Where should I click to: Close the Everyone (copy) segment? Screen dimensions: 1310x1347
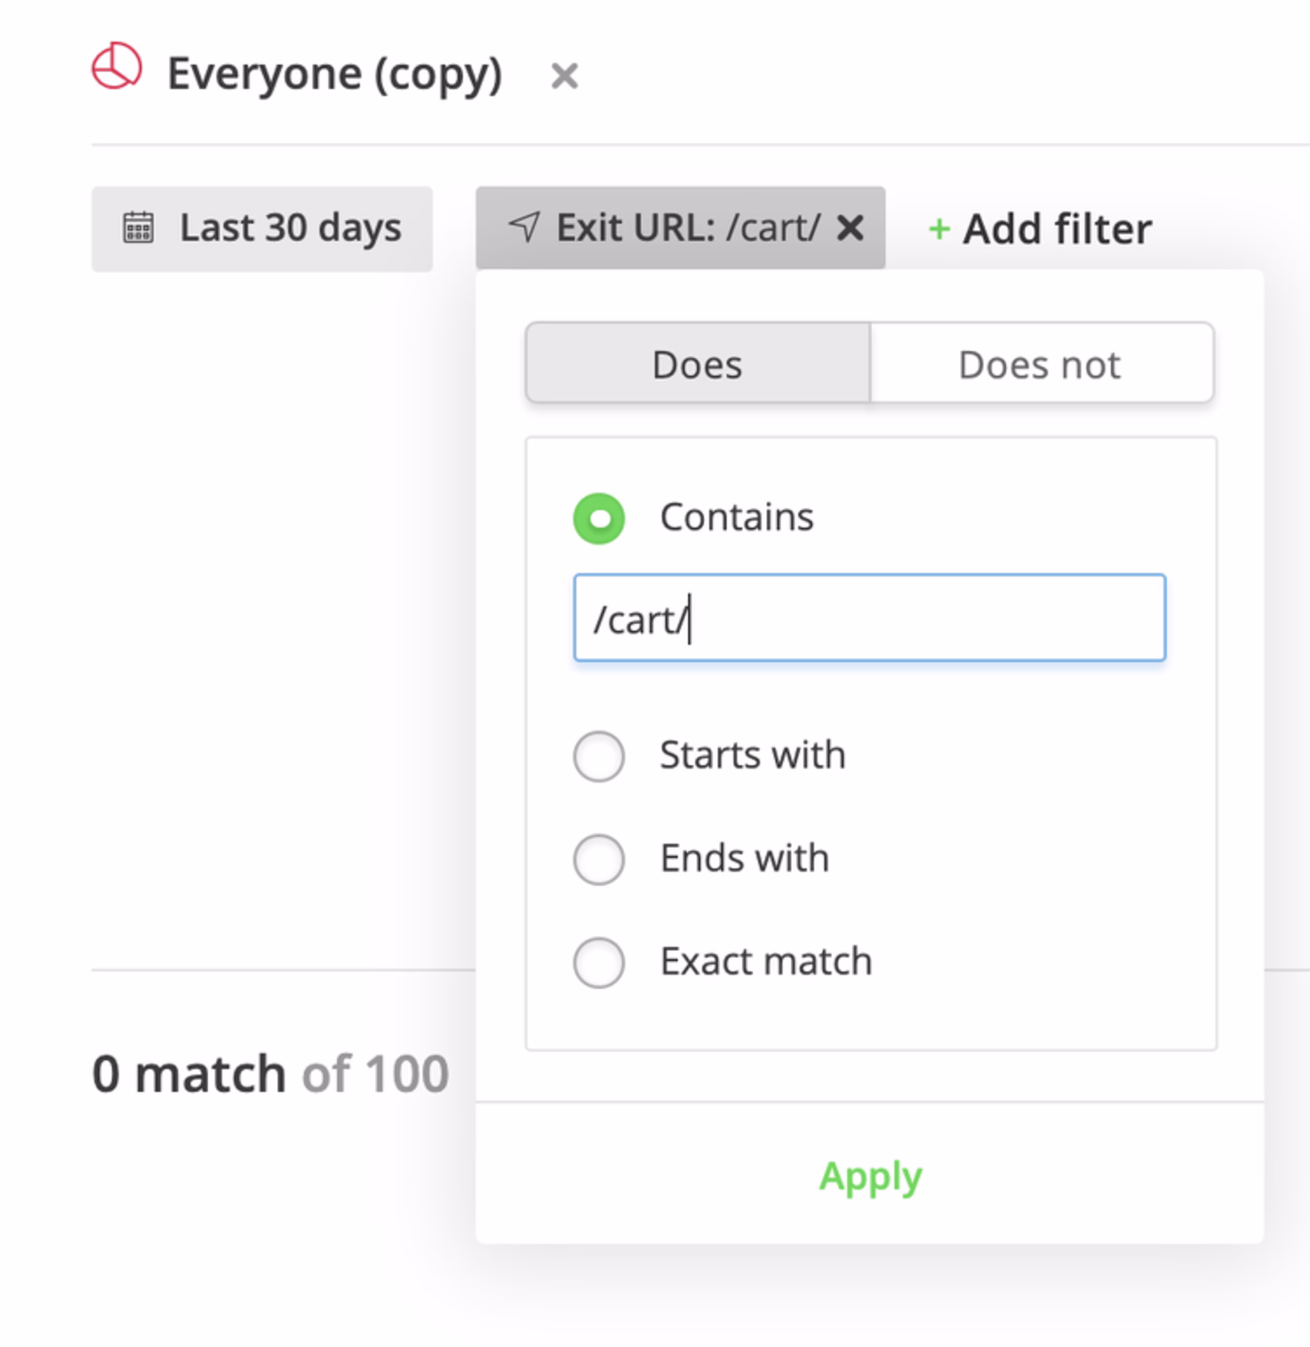564,76
